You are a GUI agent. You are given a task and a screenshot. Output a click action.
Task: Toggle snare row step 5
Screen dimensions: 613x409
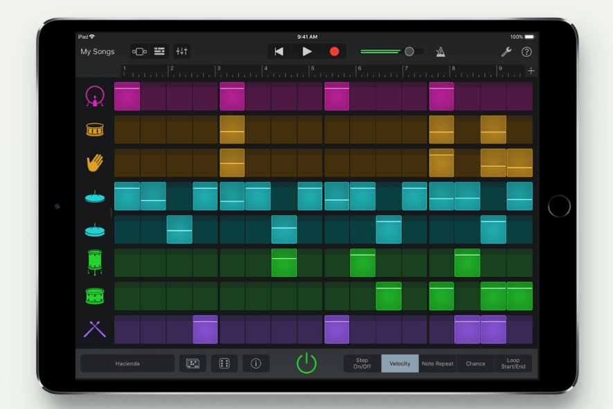(232, 129)
